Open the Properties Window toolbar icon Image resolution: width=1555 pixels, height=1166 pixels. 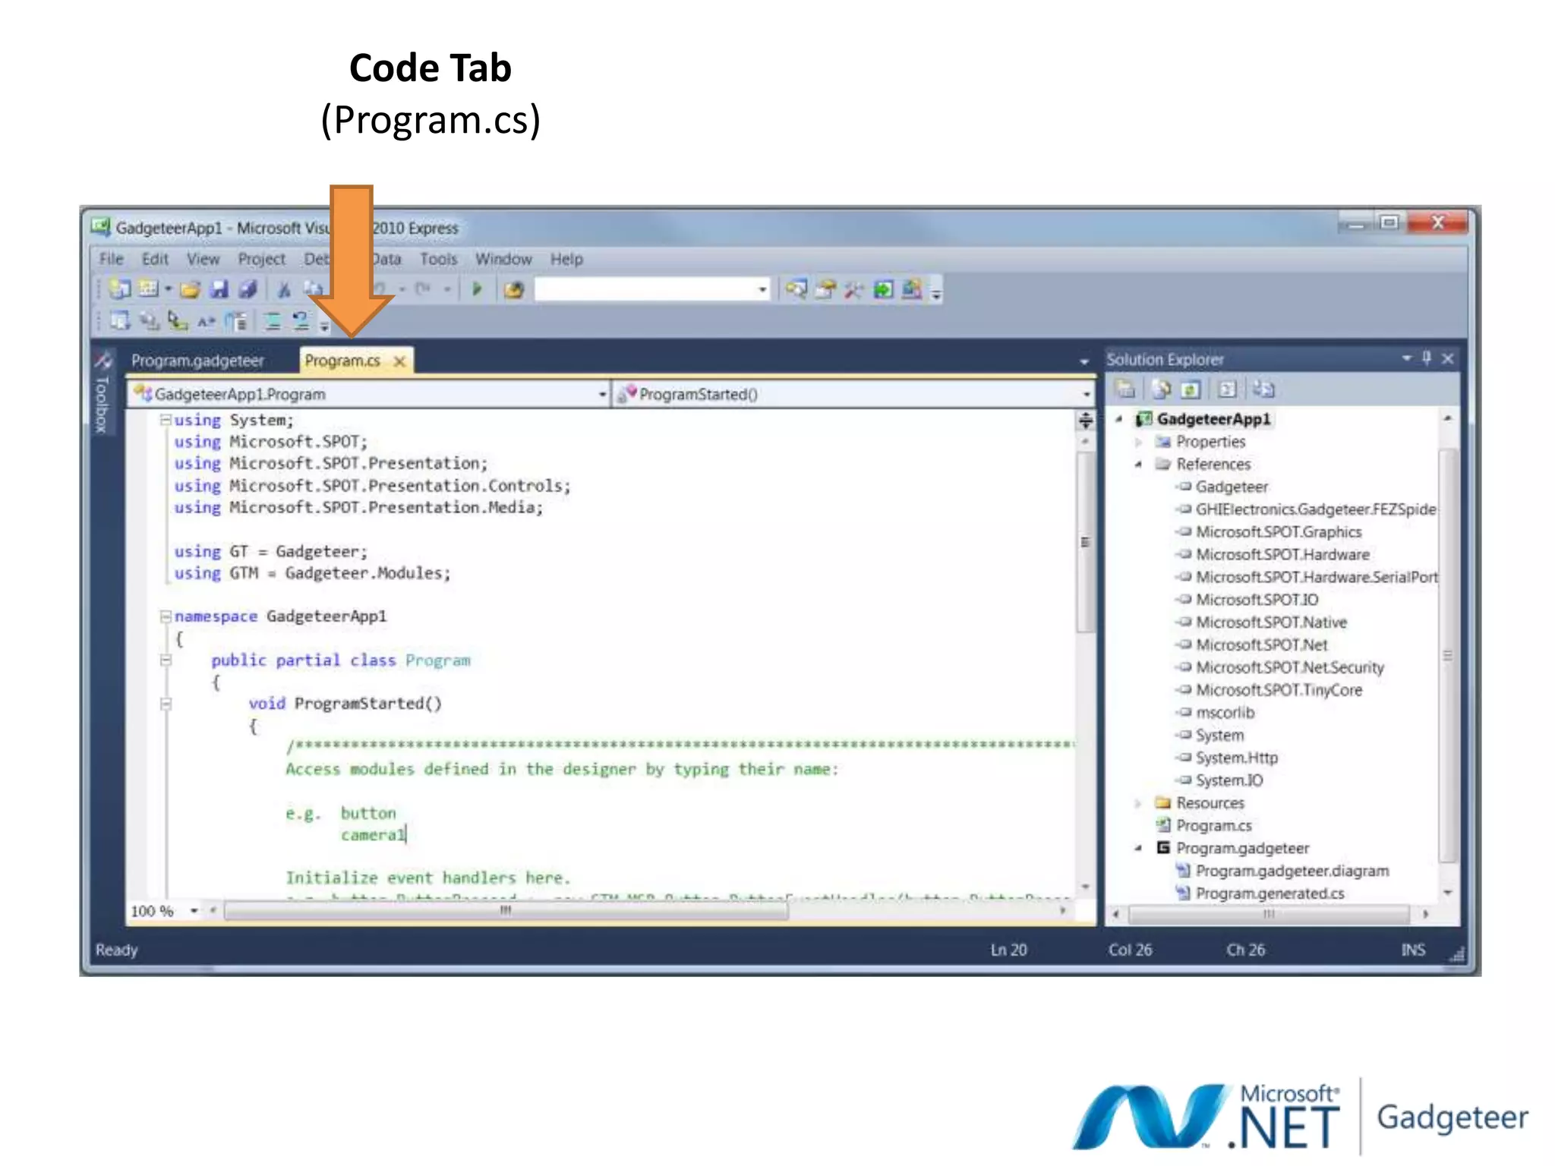point(825,289)
